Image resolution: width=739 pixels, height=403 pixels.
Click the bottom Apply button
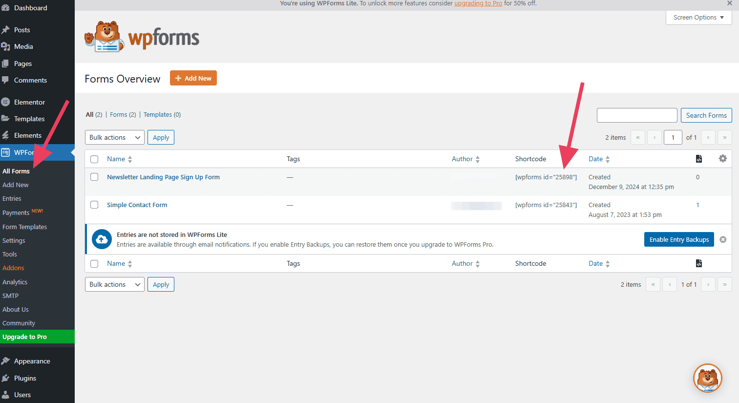[161, 284]
